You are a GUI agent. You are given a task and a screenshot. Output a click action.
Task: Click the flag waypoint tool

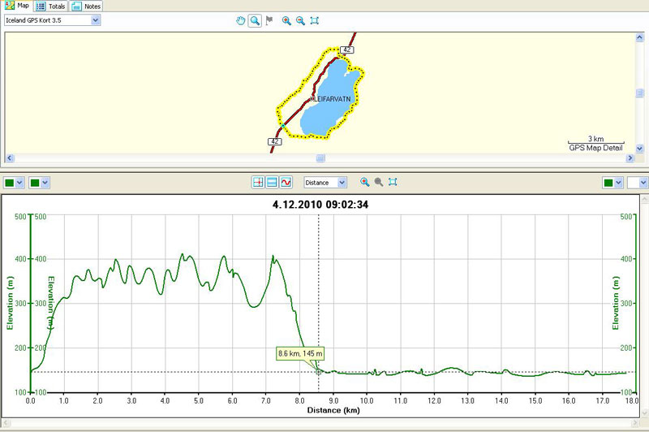(x=269, y=20)
